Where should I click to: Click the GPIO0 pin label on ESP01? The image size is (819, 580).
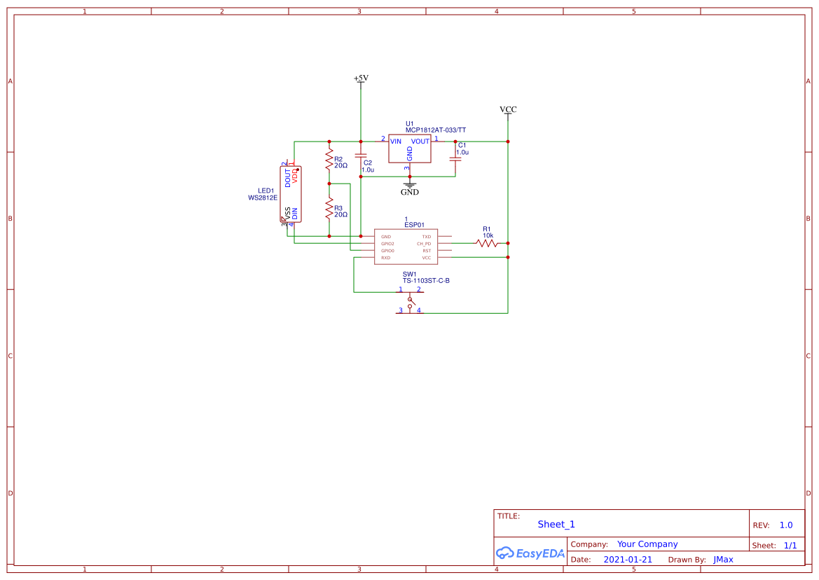pyautogui.click(x=387, y=251)
